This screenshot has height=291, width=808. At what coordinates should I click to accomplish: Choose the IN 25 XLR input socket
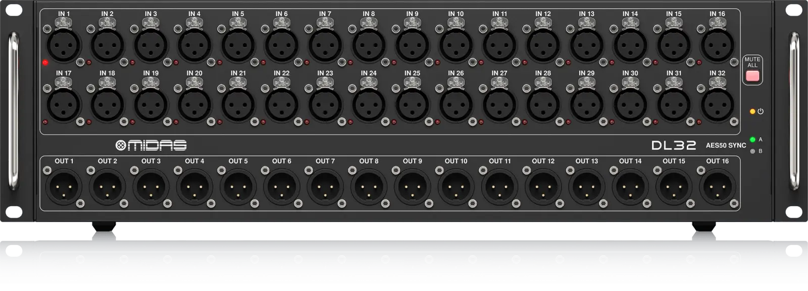pyautogui.click(x=412, y=105)
